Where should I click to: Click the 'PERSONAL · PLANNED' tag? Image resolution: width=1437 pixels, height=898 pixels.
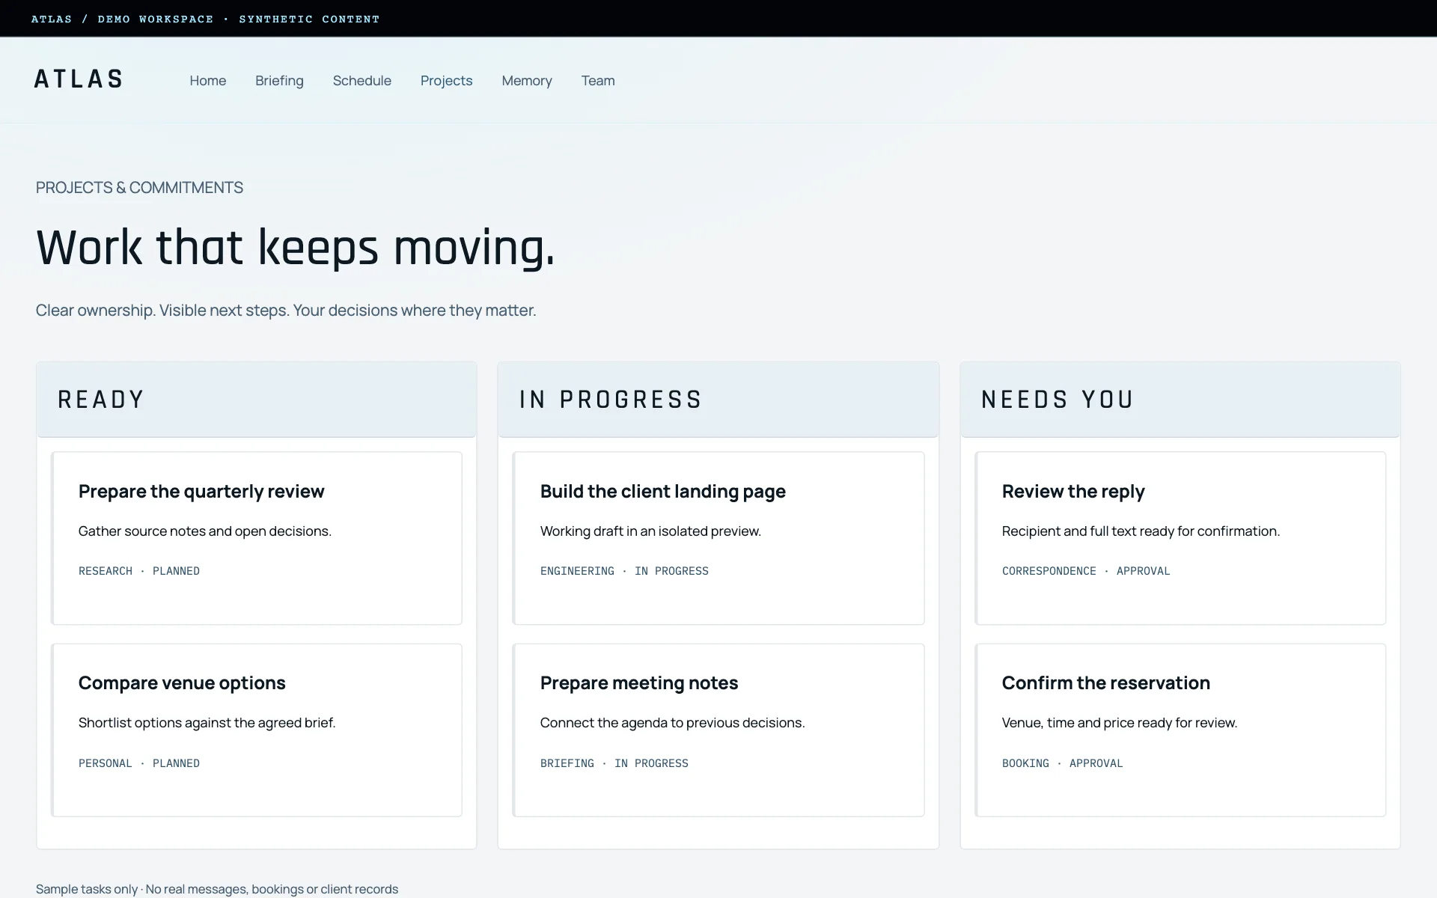click(139, 763)
